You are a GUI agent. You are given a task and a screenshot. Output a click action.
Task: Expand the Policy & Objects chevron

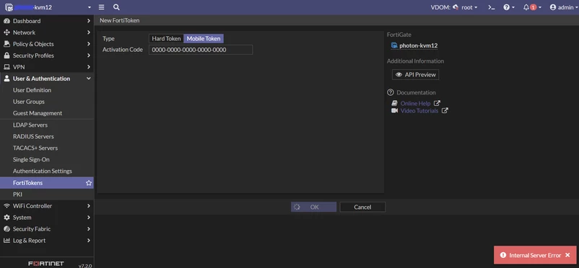coord(89,44)
